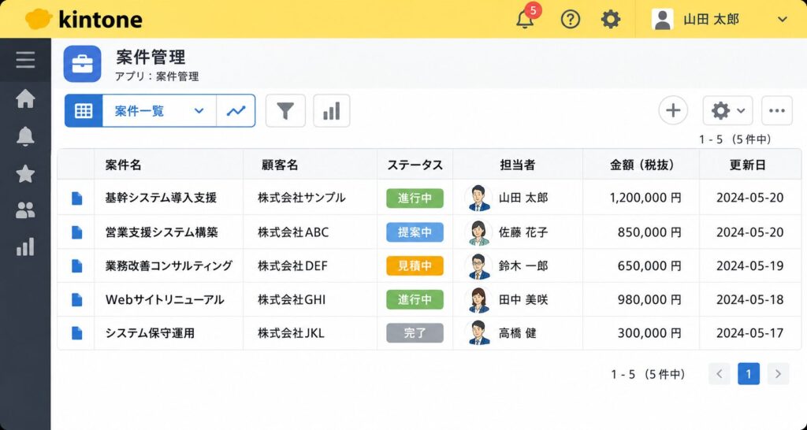Click 進行中 status of Webサイトリニューアル
This screenshot has height=430, width=807.
click(415, 299)
